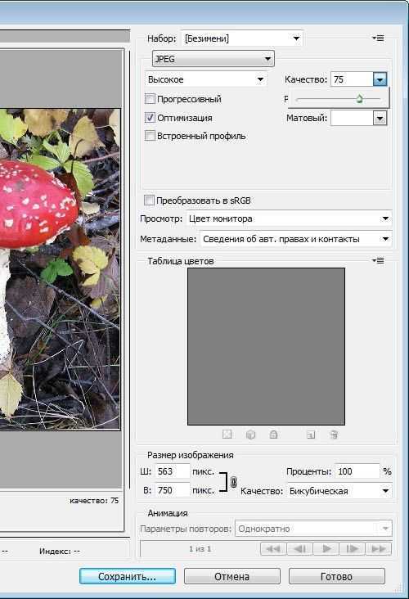The width and height of the screenshot is (409, 599).
Task: Click the 'Анимация' section label
Action: tap(168, 513)
